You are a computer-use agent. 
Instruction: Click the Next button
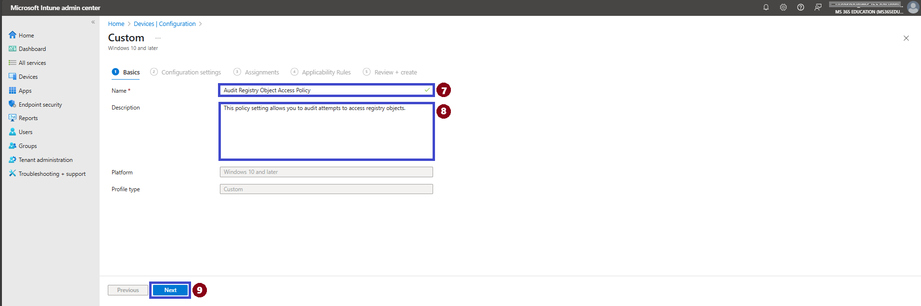click(170, 290)
